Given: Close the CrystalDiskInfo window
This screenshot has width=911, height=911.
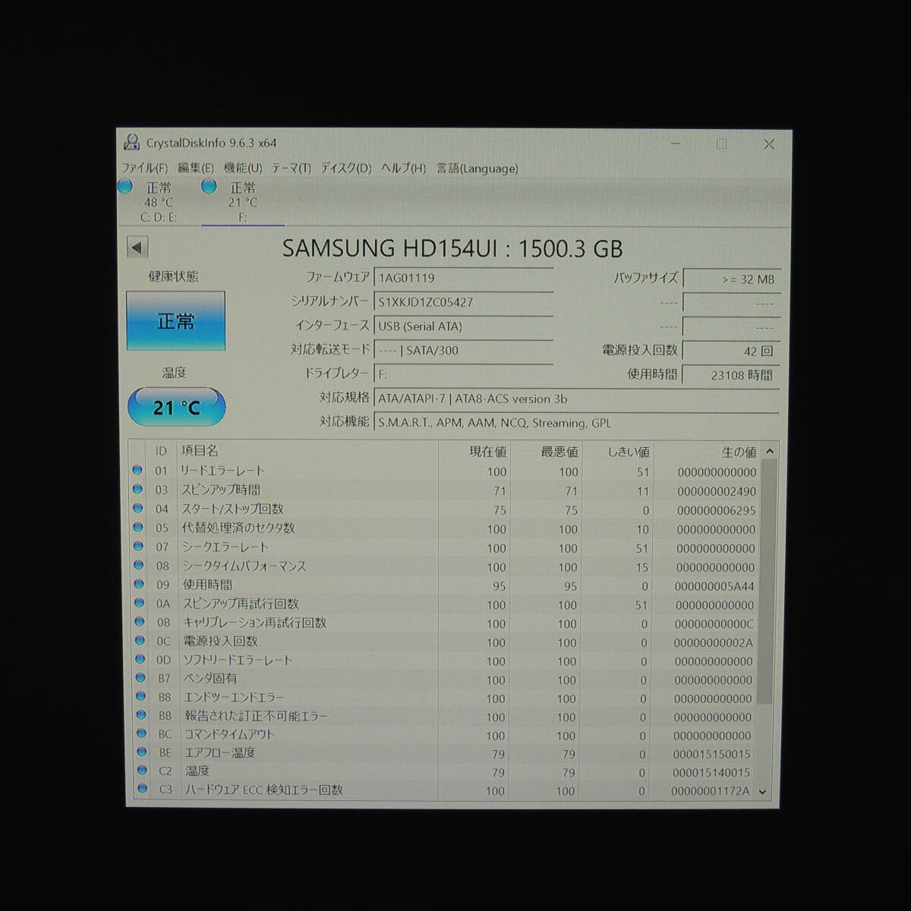Looking at the screenshot, I should [x=768, y=144].
